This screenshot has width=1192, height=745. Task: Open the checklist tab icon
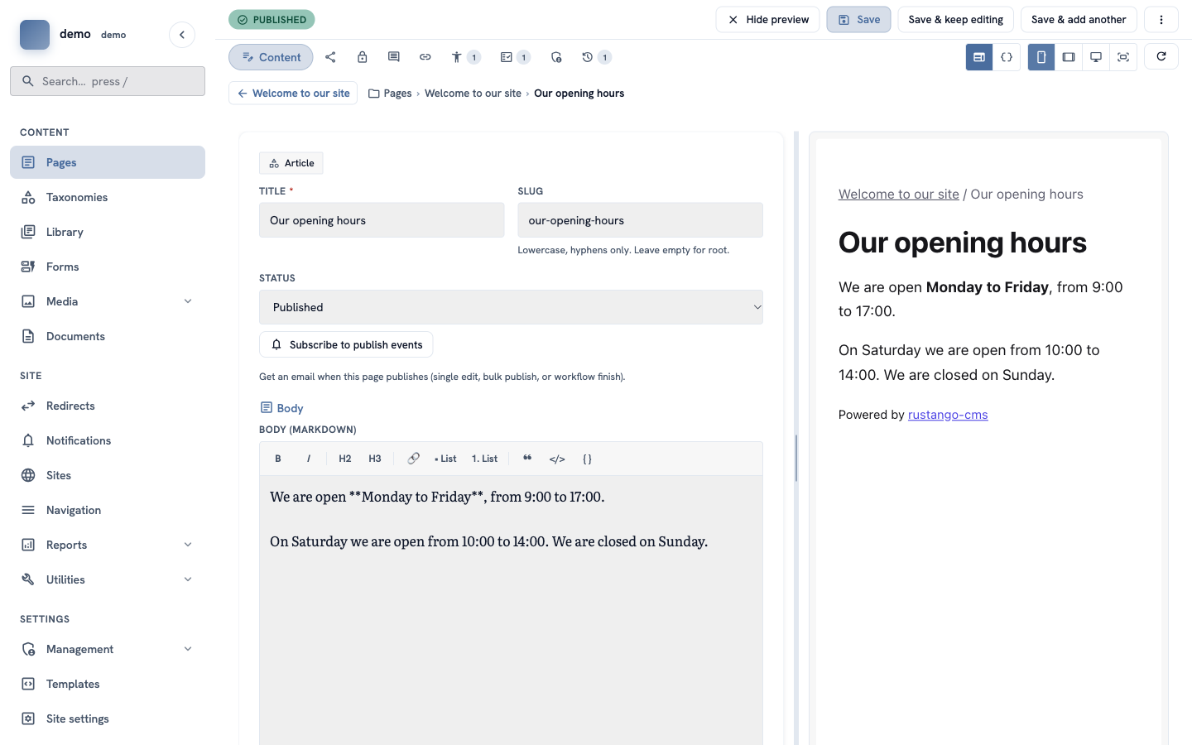point(515,57)
